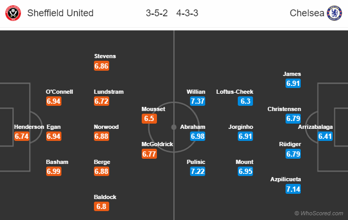Select McGoldrick's 6.77 rating badge
Viewport: 348px width, 220px height.
(x=150, y=153)
